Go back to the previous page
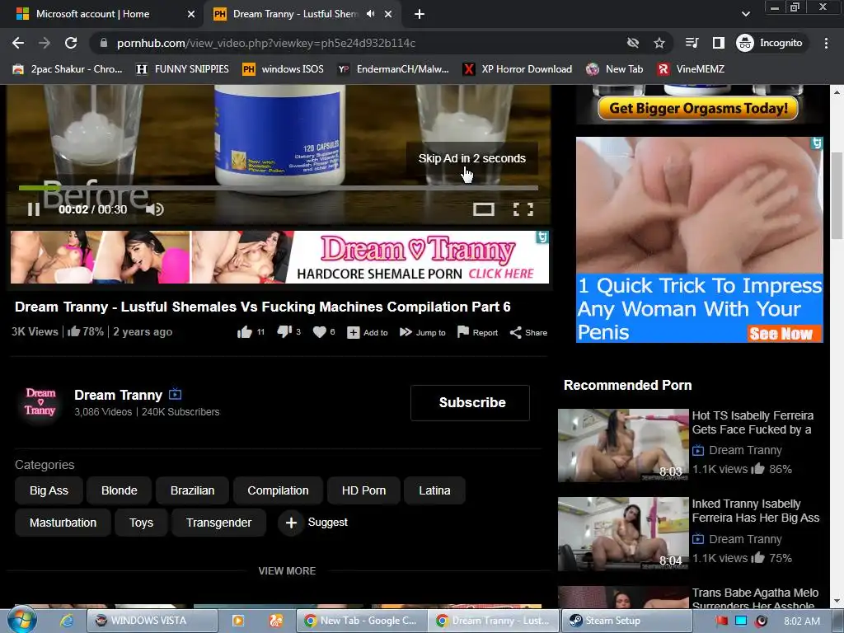844x633 pixels. click(x=18, y=43)
